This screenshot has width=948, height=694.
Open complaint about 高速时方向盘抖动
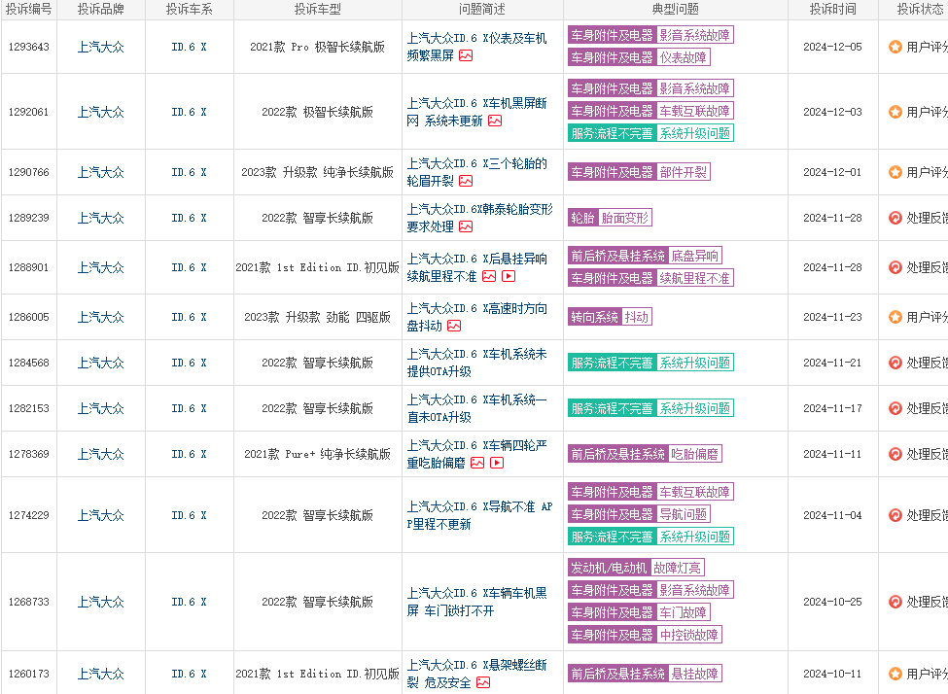pyautogui.click(x=476, y=317)
